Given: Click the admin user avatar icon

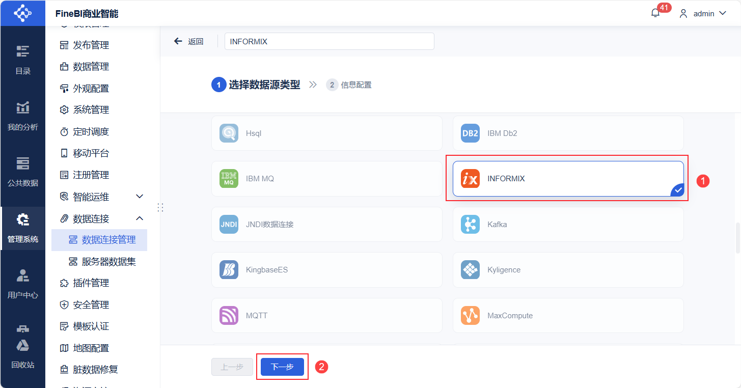Looking at the screenshot, I should point(684,14).
